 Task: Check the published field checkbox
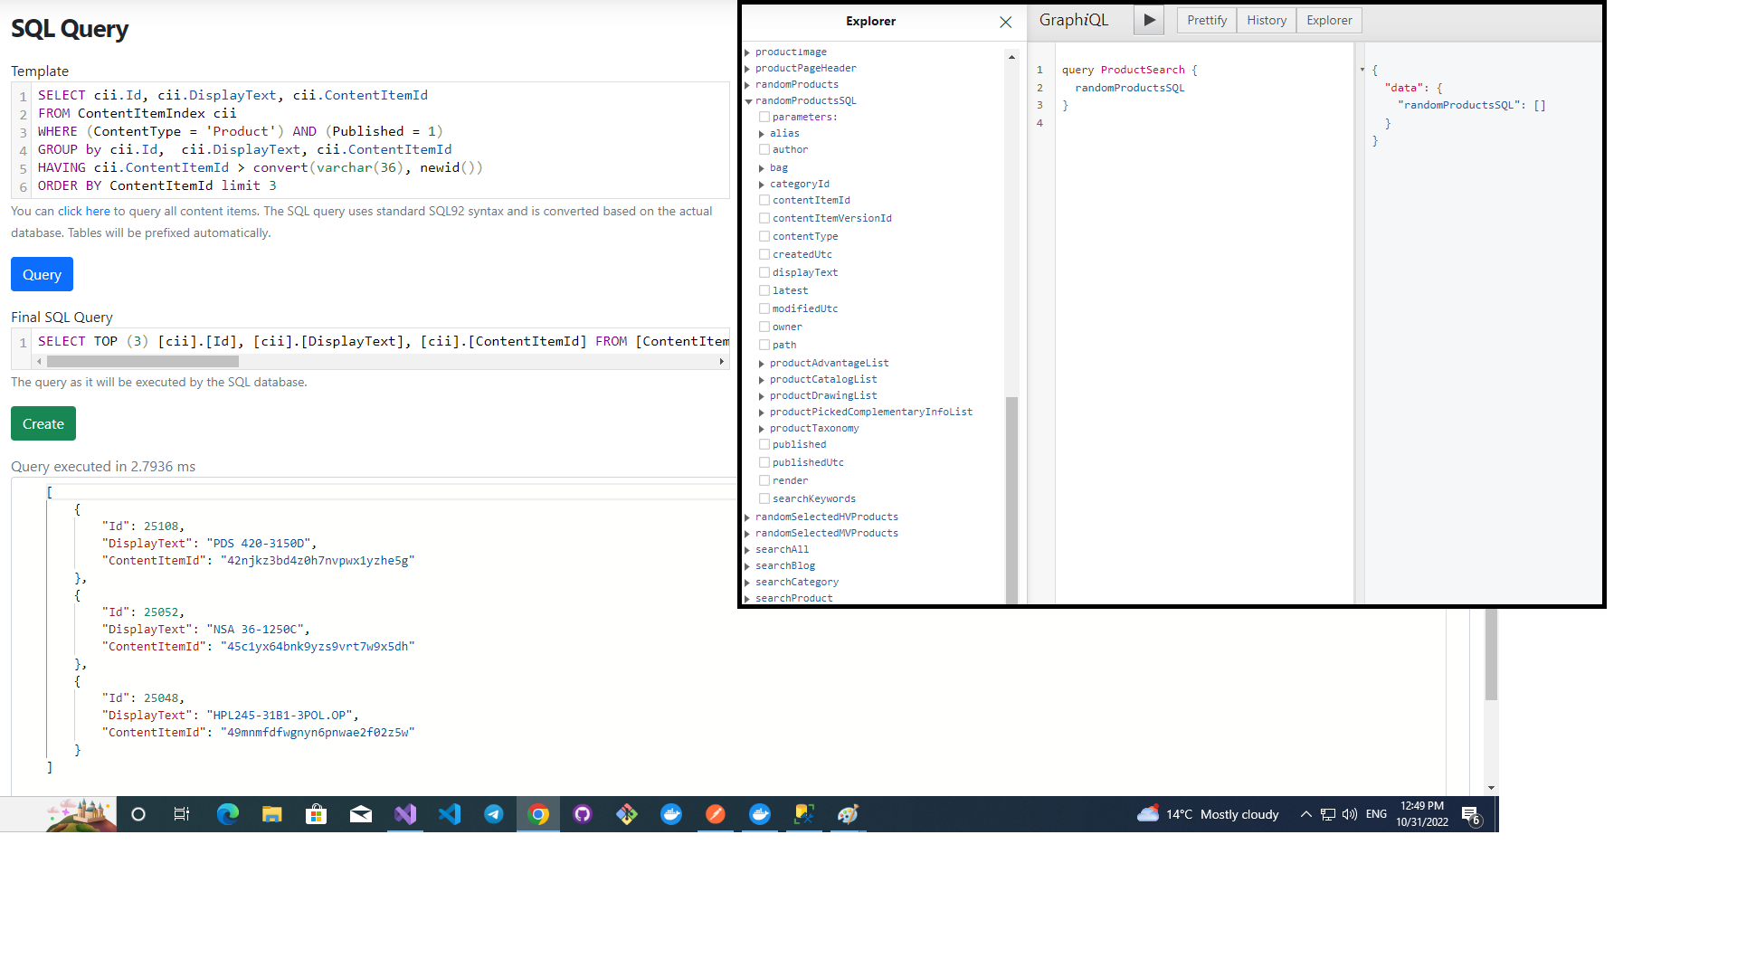point(764,444)
